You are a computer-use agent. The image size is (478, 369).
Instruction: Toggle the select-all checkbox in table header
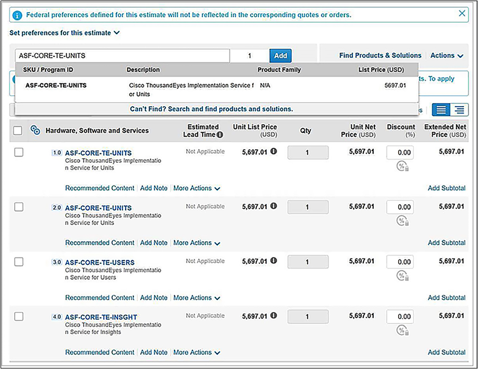pos(17,131)
